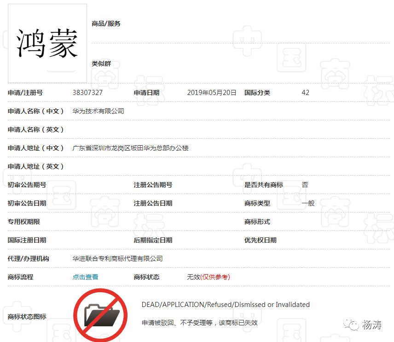Click the 申请人名称（中文） label
Viewport: 394px width, 342px height.
pos(36,111)
